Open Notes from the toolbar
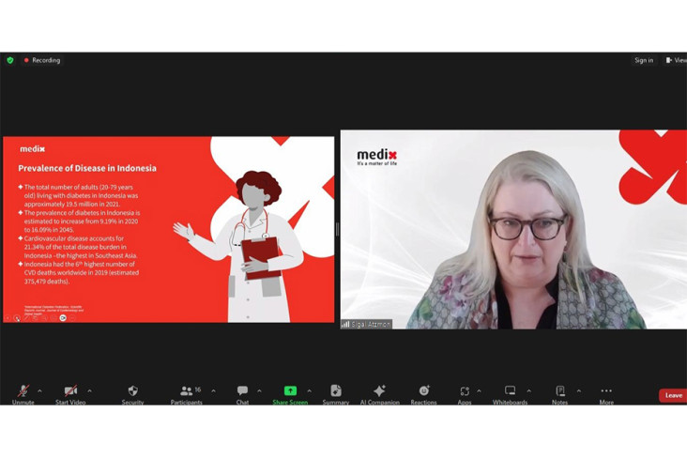The image size is (687, 458). pyautogui.click(x=560, y=390)
